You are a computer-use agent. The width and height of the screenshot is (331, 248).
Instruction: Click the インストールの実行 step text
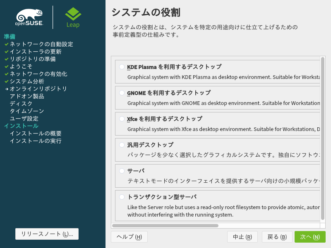(x=36, y=141)
